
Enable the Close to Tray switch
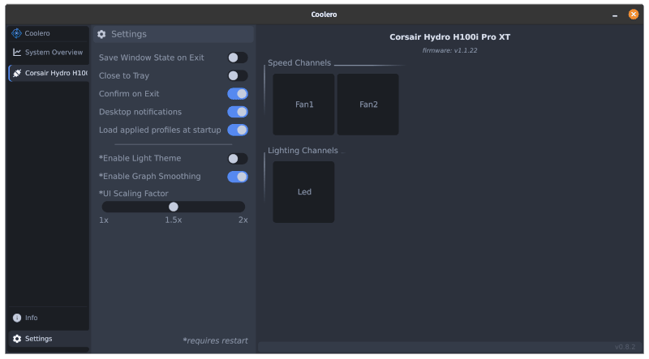[237, 75]
